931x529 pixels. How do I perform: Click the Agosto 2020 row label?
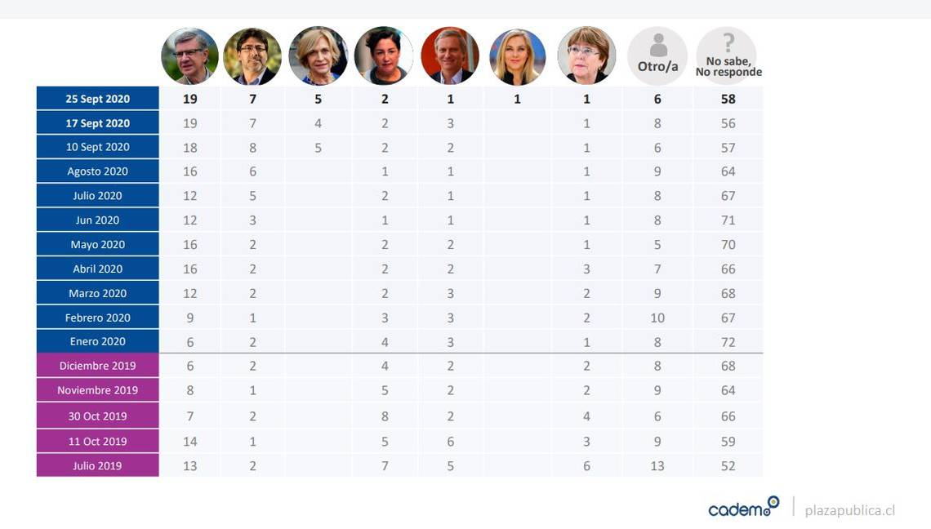(97, 171)
